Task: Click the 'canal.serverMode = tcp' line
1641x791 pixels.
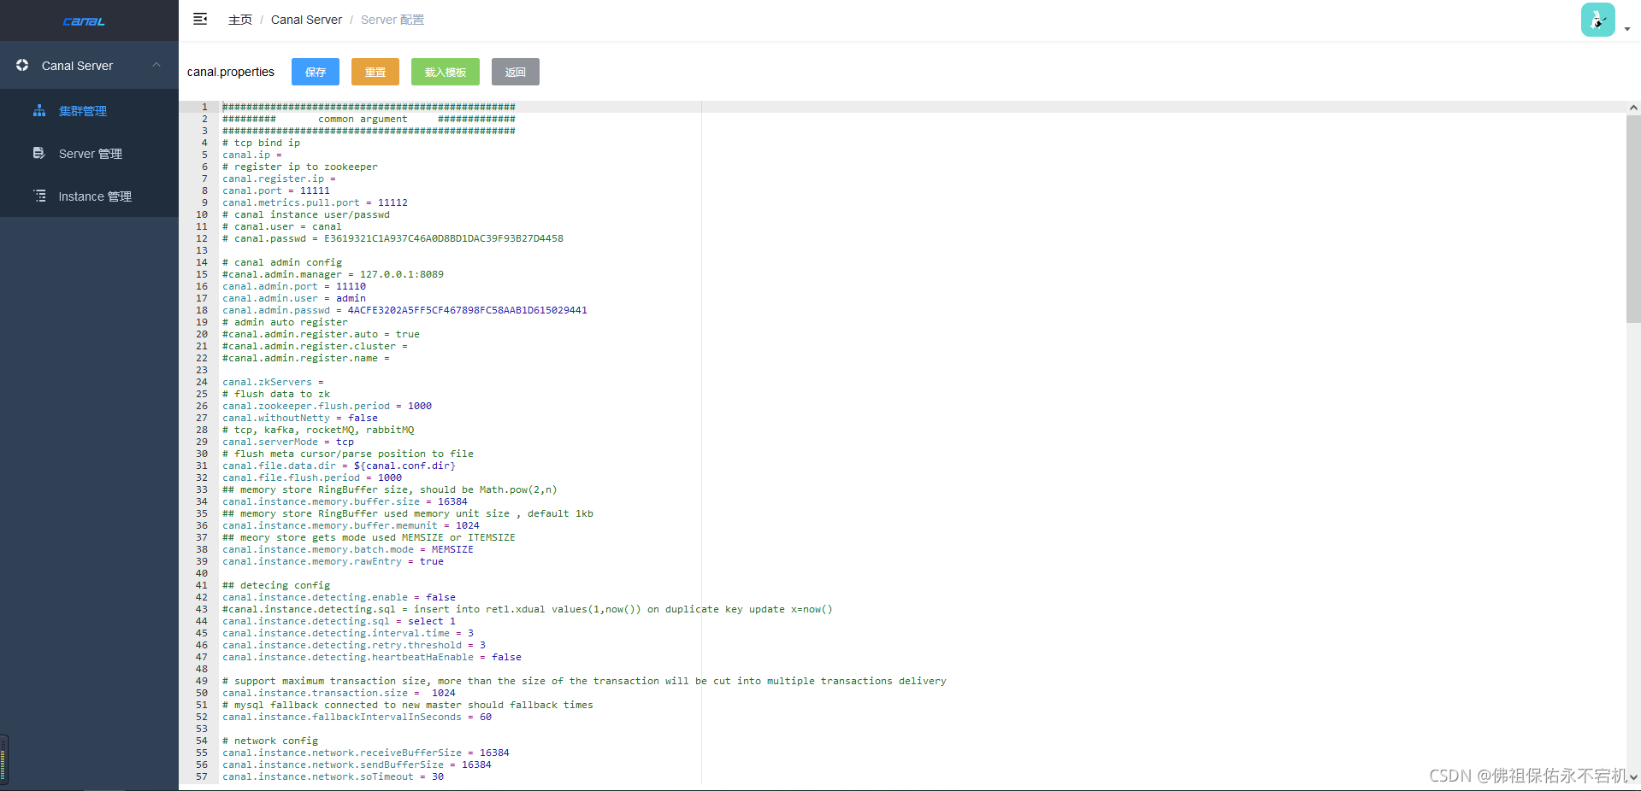Action: pyautogui.click(x=288, y=442)
